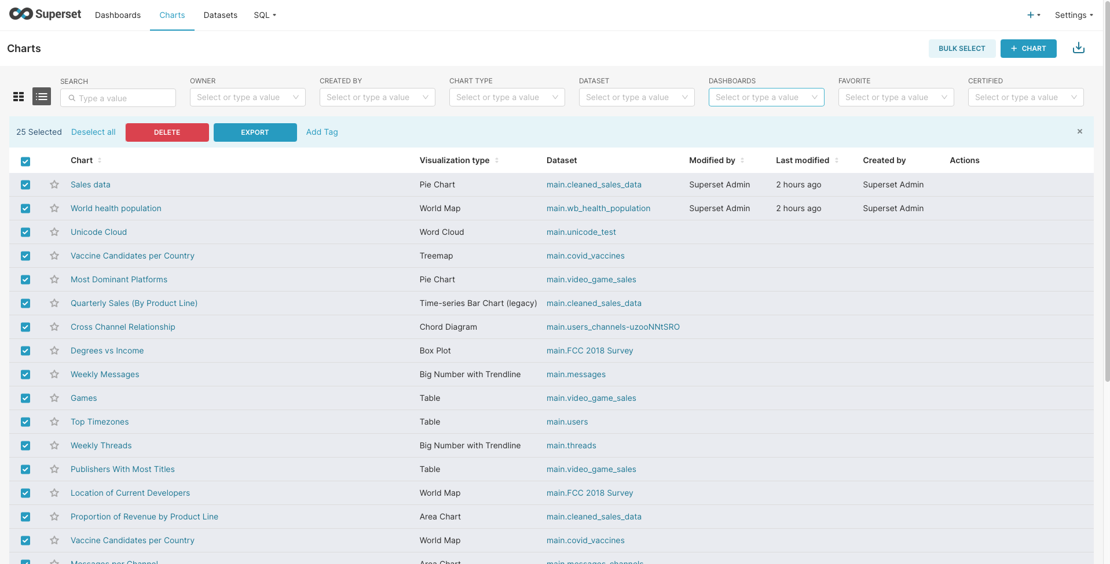Open the main.covid_vaccines dataset link for Treemap
This screenshot has height=564, width=1110.
585,256
